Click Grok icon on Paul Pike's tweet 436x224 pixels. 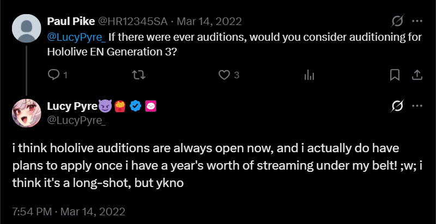398,21
